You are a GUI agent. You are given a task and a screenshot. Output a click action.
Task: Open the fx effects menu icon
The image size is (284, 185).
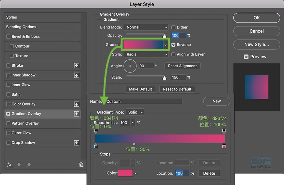click(10, 165)
